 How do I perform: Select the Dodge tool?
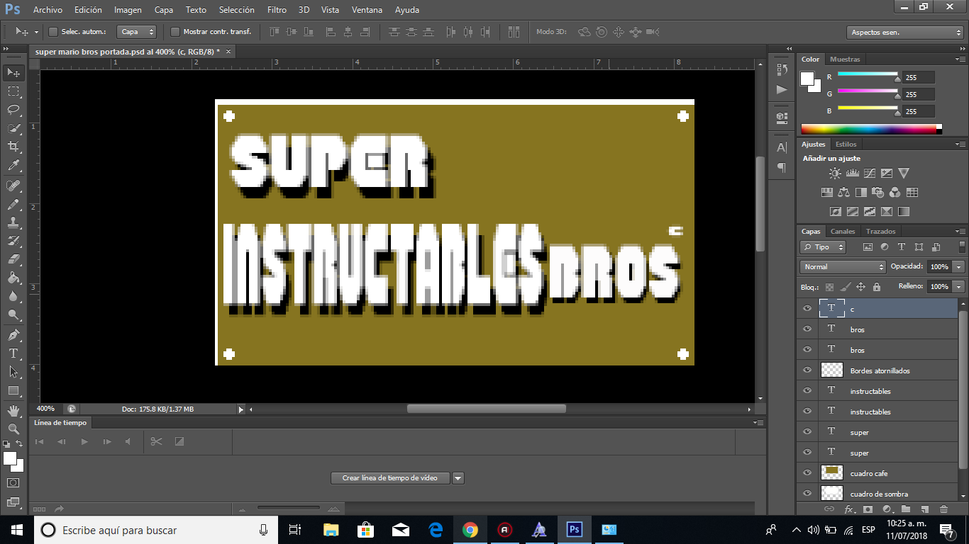[x=13, y=314]
